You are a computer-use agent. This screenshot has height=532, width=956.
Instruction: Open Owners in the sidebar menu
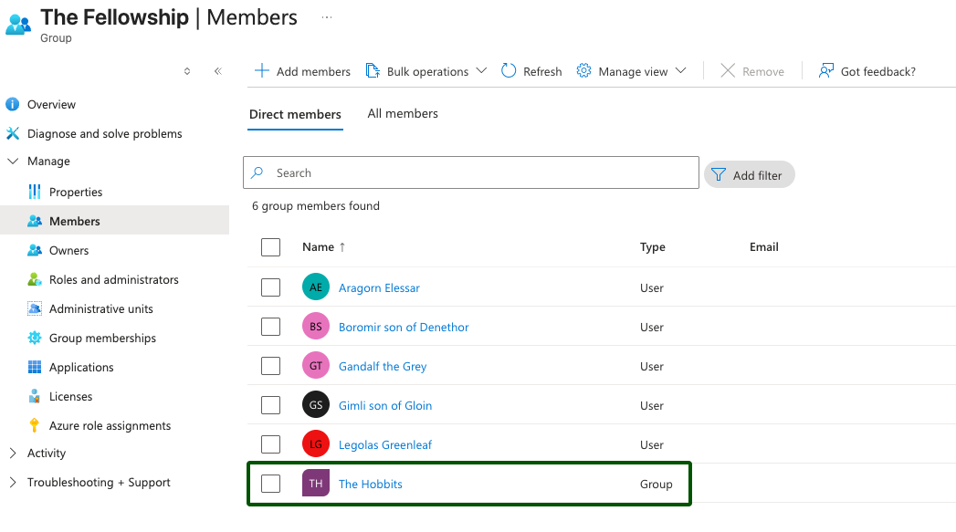click(68, 250)
